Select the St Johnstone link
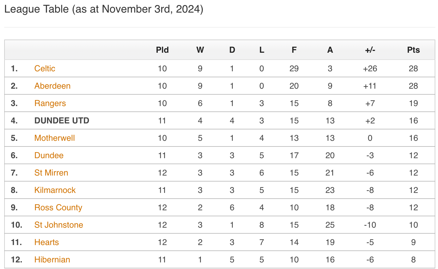Image resolution: width=438 pixels, height=269 pixels. click(59, 225)
